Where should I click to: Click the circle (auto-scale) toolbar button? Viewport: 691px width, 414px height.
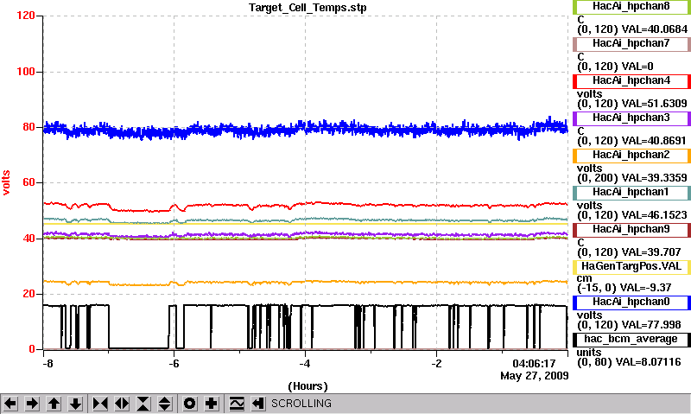coord(190,404)
